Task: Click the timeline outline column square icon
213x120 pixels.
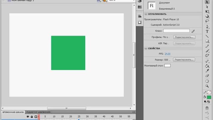Action: [36, 117]
